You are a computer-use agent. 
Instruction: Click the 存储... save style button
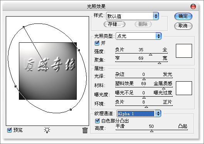tap(115, 24)
